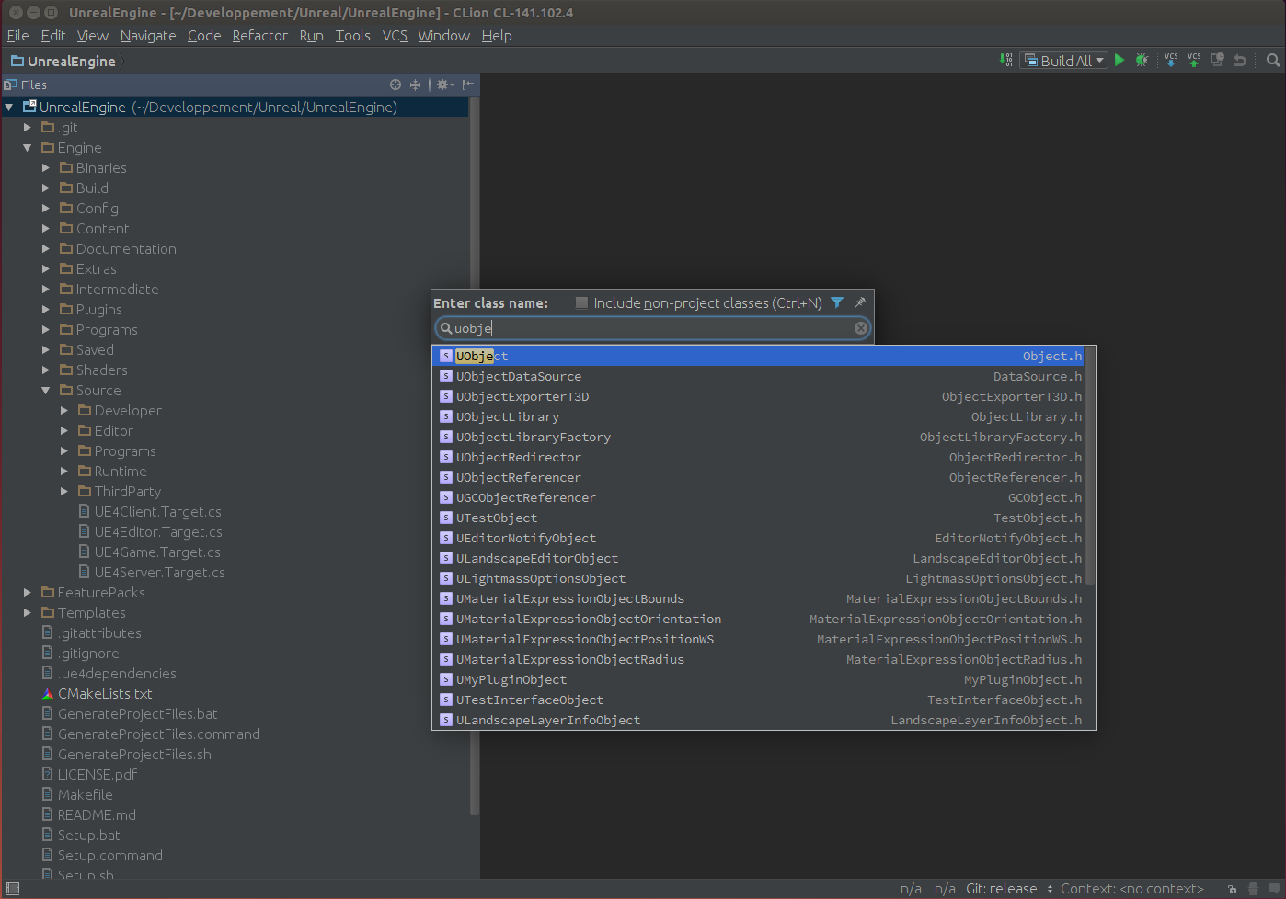Pin the class search popup
Image resolution: width=1286 pixels, height=899 pixels.
859,302
